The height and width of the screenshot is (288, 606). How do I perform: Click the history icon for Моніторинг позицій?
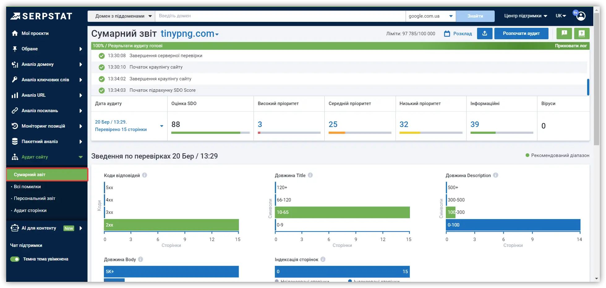[15, 126]
